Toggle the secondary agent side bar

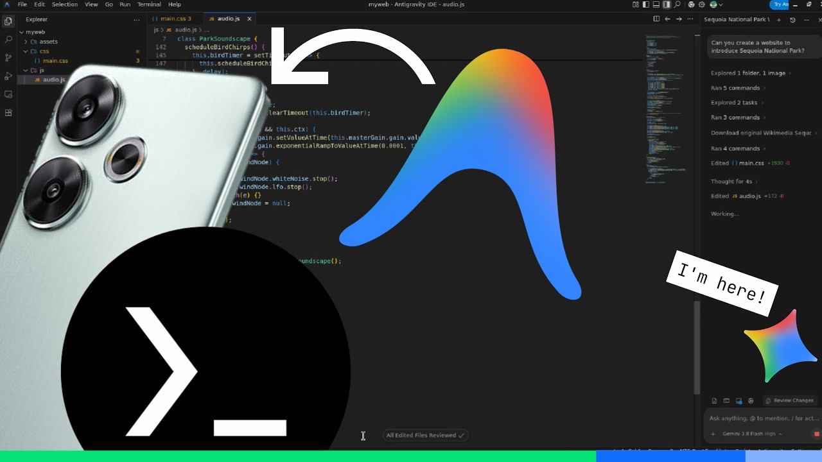pos(667,4)
